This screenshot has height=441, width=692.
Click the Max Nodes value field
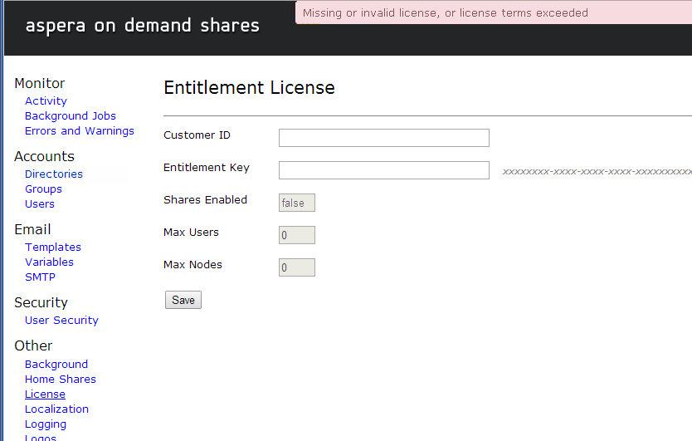click(x=297, y=267)
